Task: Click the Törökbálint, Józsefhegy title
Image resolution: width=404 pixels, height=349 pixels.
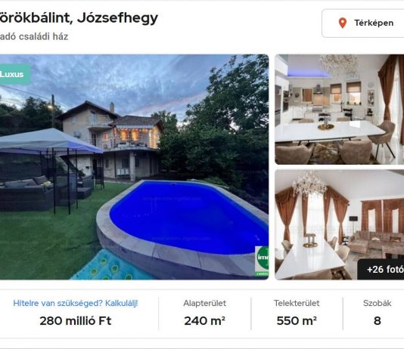Action: pyautogui.click(x=78, y=18)
